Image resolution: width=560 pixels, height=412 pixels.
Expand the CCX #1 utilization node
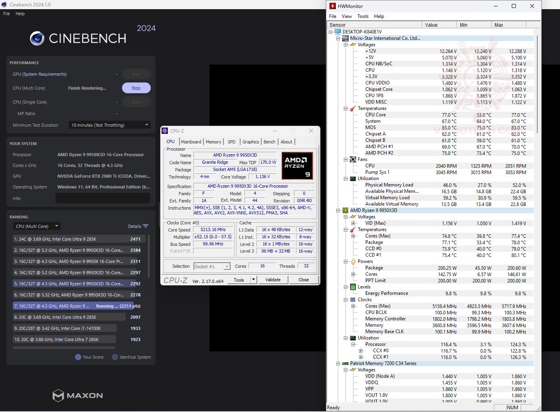361,357
